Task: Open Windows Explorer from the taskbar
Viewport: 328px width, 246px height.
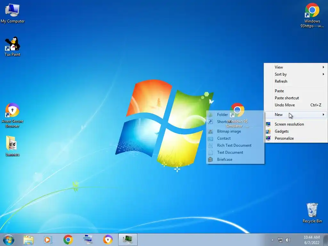Action: pos(29,240)
